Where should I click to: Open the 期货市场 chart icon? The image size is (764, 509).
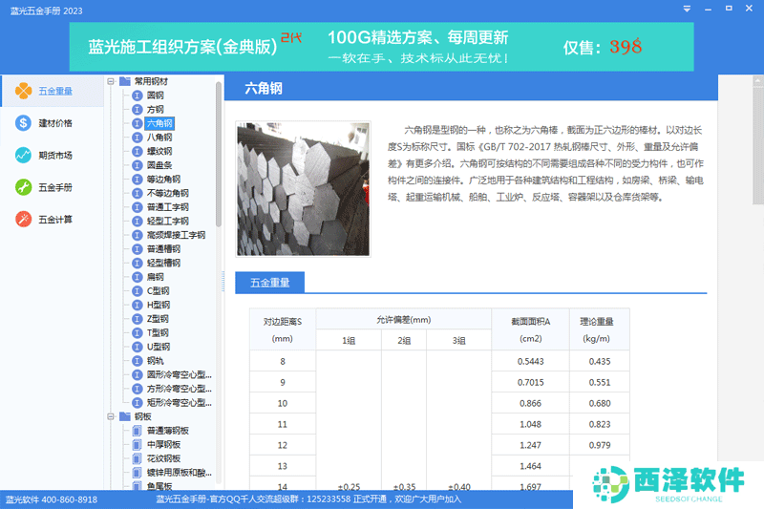coord(23,156)
